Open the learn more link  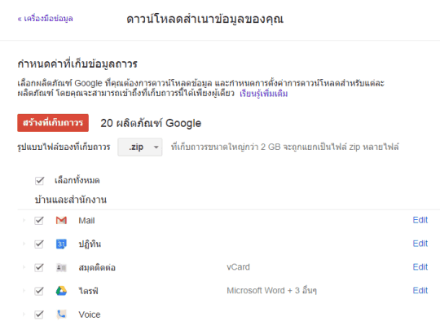coord(264,94)
